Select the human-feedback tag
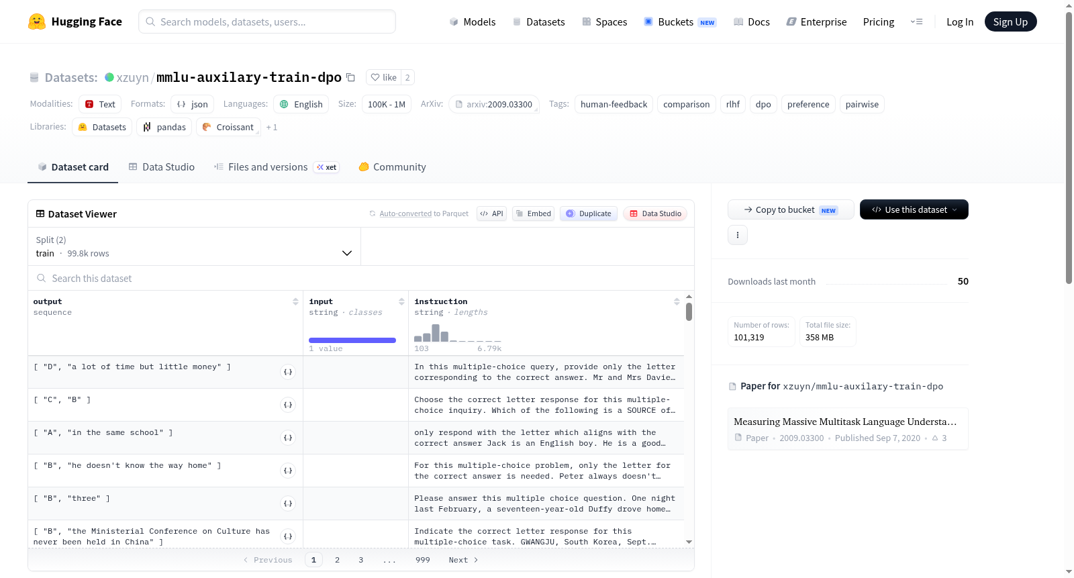1074x578 pixels. click(614, 104)
